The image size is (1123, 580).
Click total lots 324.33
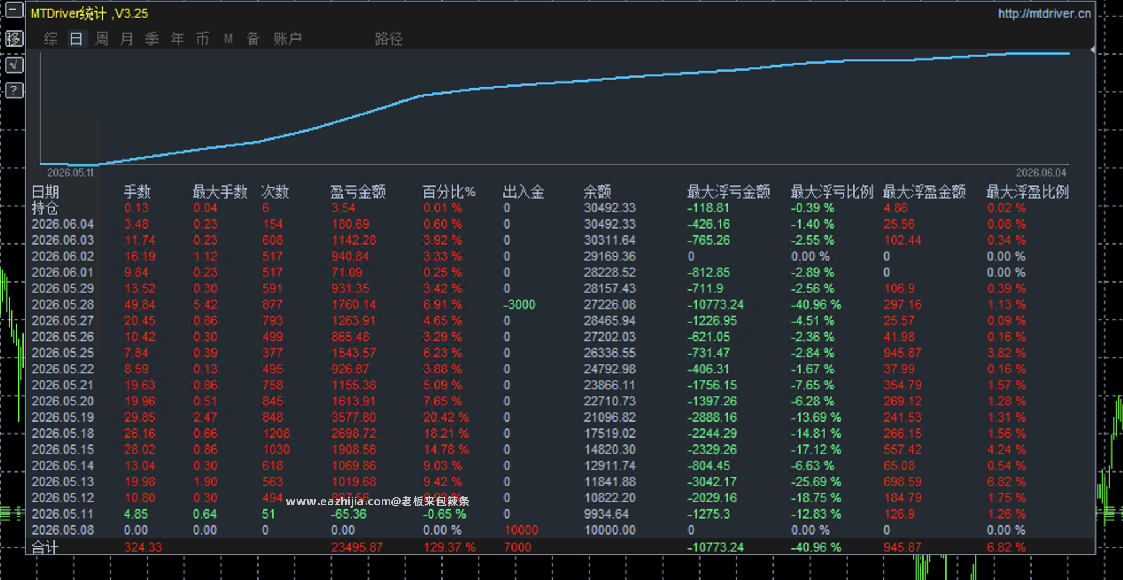point(143,547)
